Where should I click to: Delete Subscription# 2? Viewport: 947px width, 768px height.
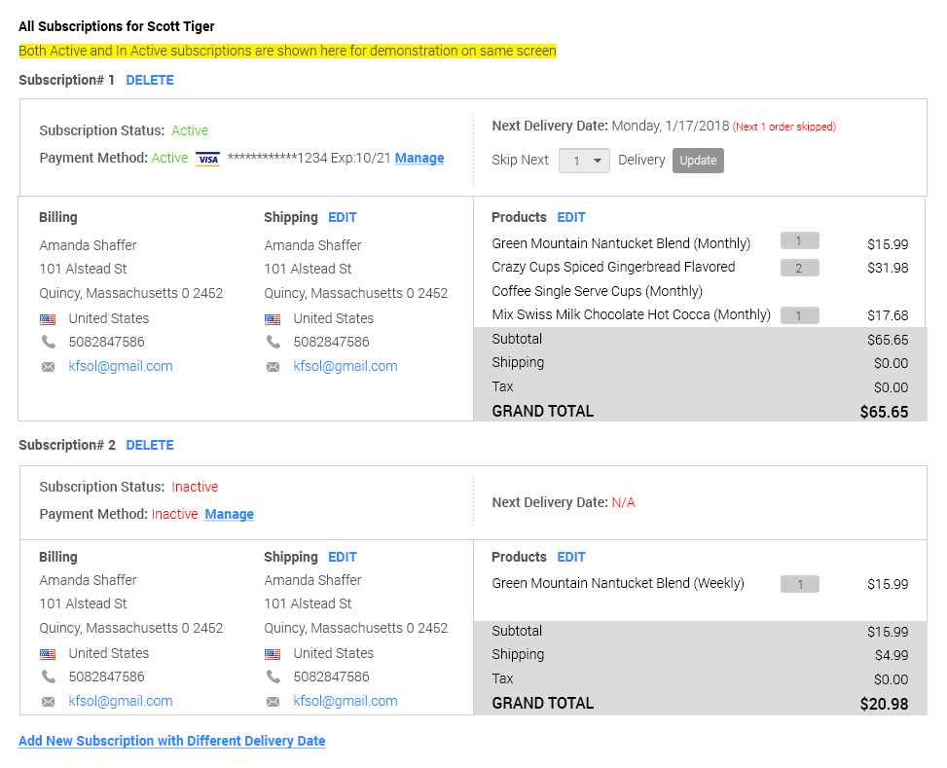pyautogui.click(x=150, y=446)
